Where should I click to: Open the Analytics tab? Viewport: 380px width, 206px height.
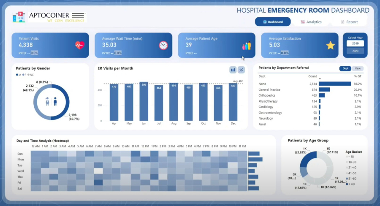[311, 22]
